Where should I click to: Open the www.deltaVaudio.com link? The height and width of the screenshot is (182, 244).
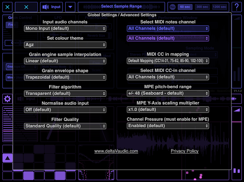(x=116, y=151)
